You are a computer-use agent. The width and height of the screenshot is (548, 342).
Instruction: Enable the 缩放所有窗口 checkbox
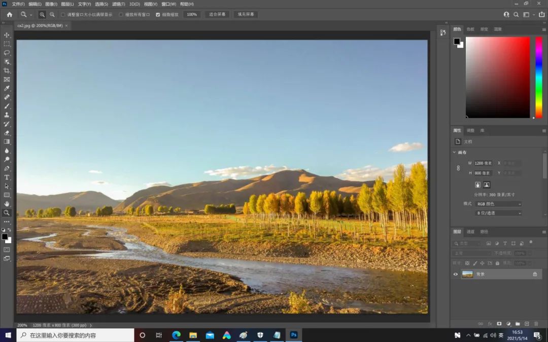tap(120, 14)
